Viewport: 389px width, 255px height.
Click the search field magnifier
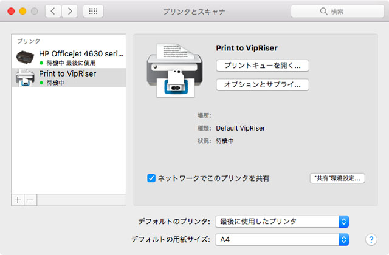[x=323, y=11]
